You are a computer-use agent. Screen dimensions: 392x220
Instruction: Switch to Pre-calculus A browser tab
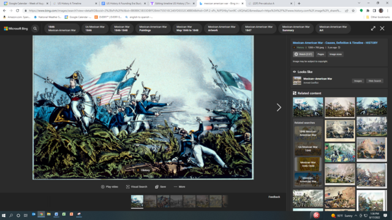(269, 4)
